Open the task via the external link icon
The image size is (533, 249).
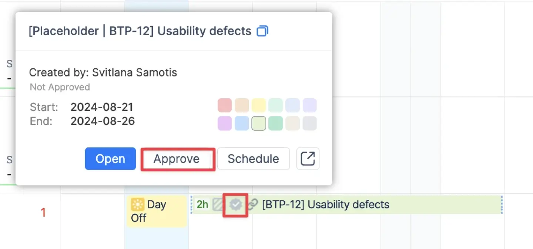tap(308, 158)
